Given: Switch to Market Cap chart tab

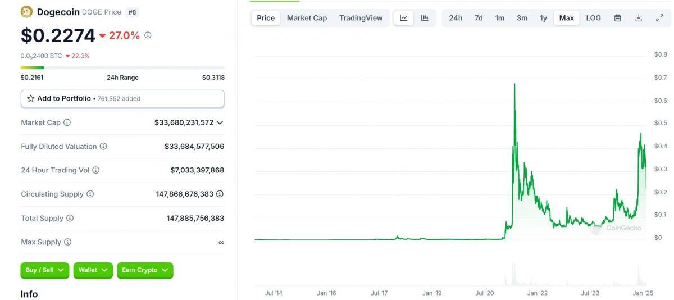Looking at the screenshot, I should [x=307, y=18].
